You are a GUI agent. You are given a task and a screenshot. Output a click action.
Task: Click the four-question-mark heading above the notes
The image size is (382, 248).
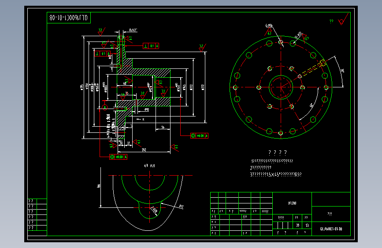tap(278, 153)
